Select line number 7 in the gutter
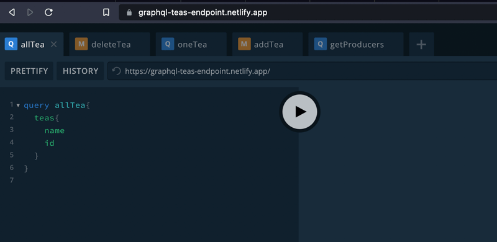 tap(12, 180)
